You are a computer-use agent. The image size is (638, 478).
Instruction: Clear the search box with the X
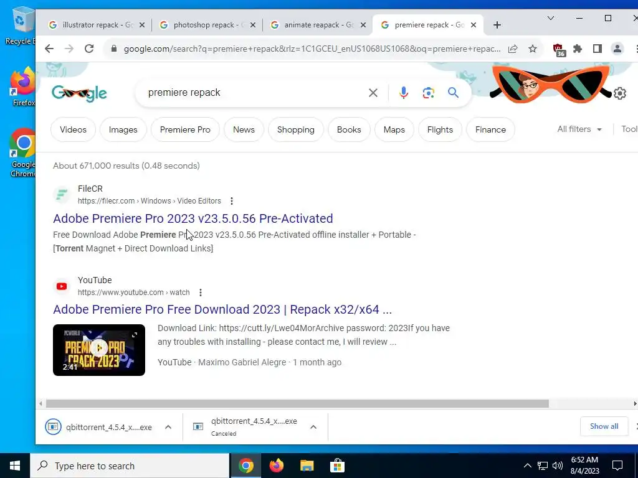373,93
